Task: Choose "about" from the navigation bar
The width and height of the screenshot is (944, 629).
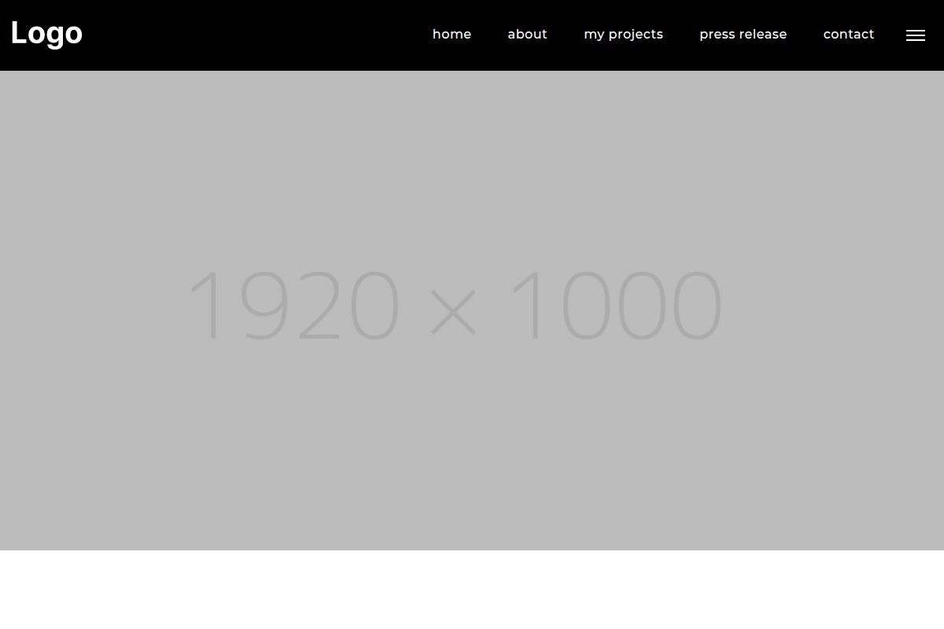Action: point(527,35)
